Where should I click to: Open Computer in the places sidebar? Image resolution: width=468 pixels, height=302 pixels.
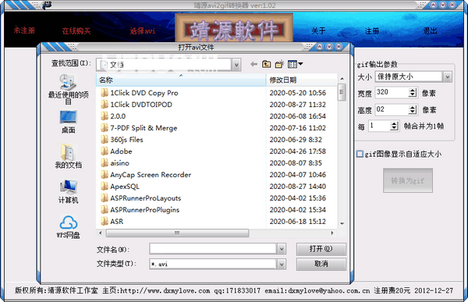[68, 191]
